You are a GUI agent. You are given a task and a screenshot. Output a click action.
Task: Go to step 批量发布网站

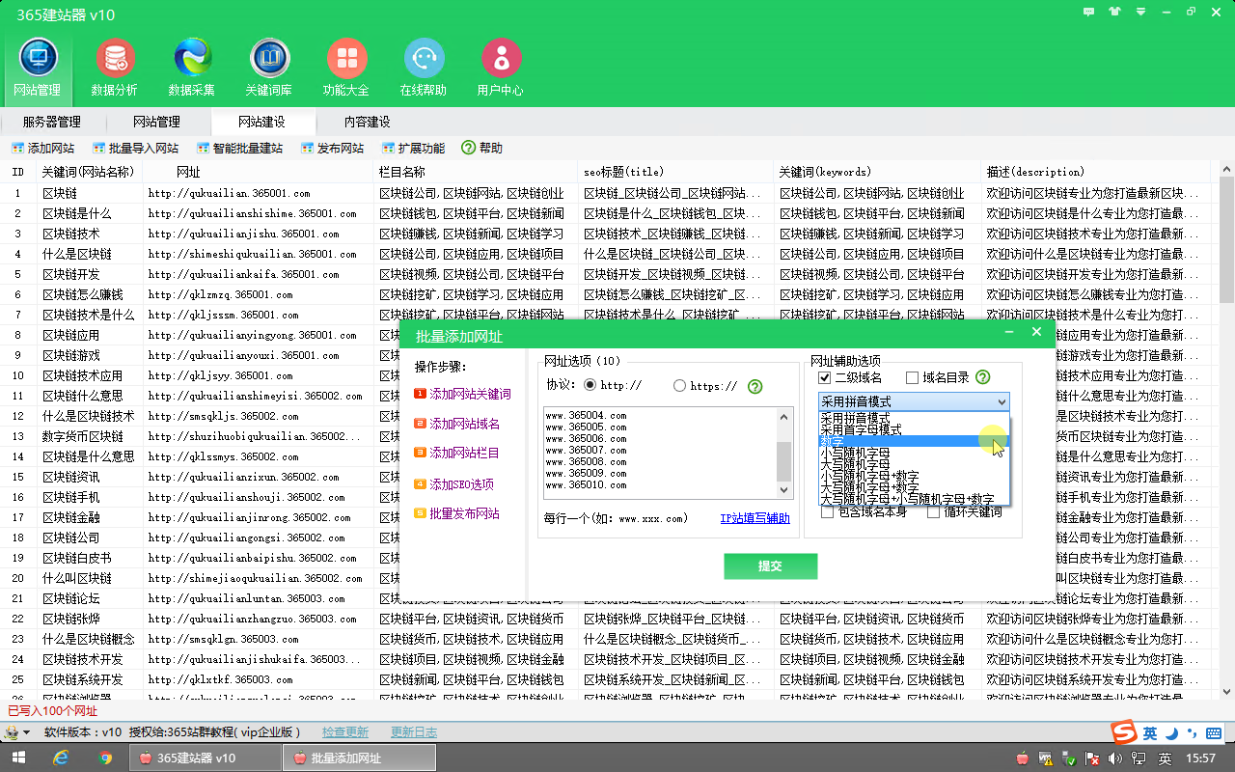[x=457, y=513]
